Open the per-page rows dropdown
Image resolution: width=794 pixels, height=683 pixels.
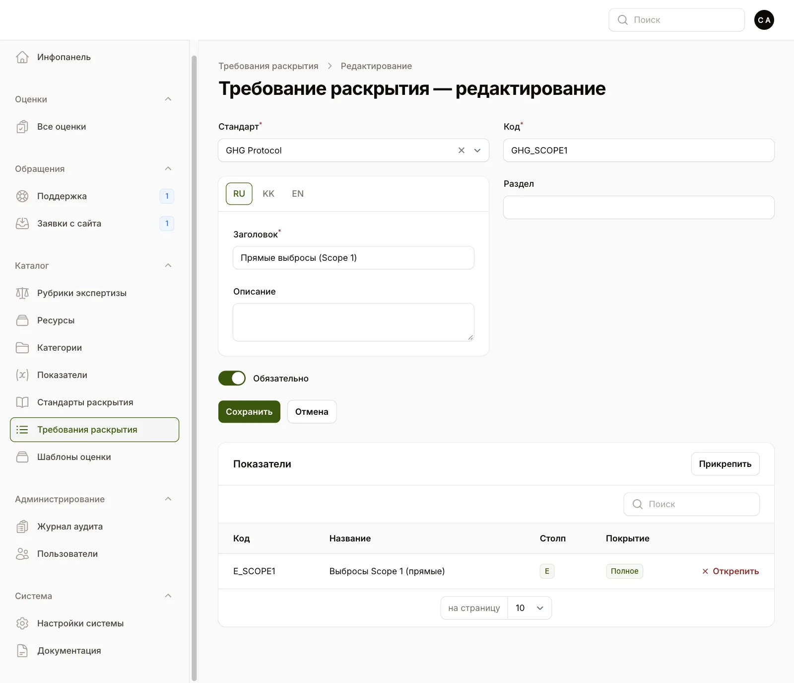pos(529,608)
